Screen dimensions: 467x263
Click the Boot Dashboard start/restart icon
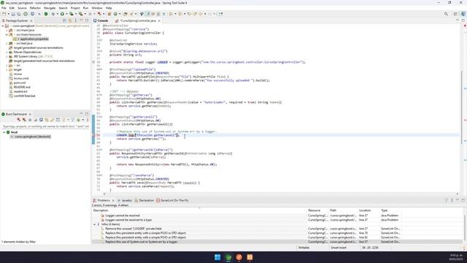18,120
